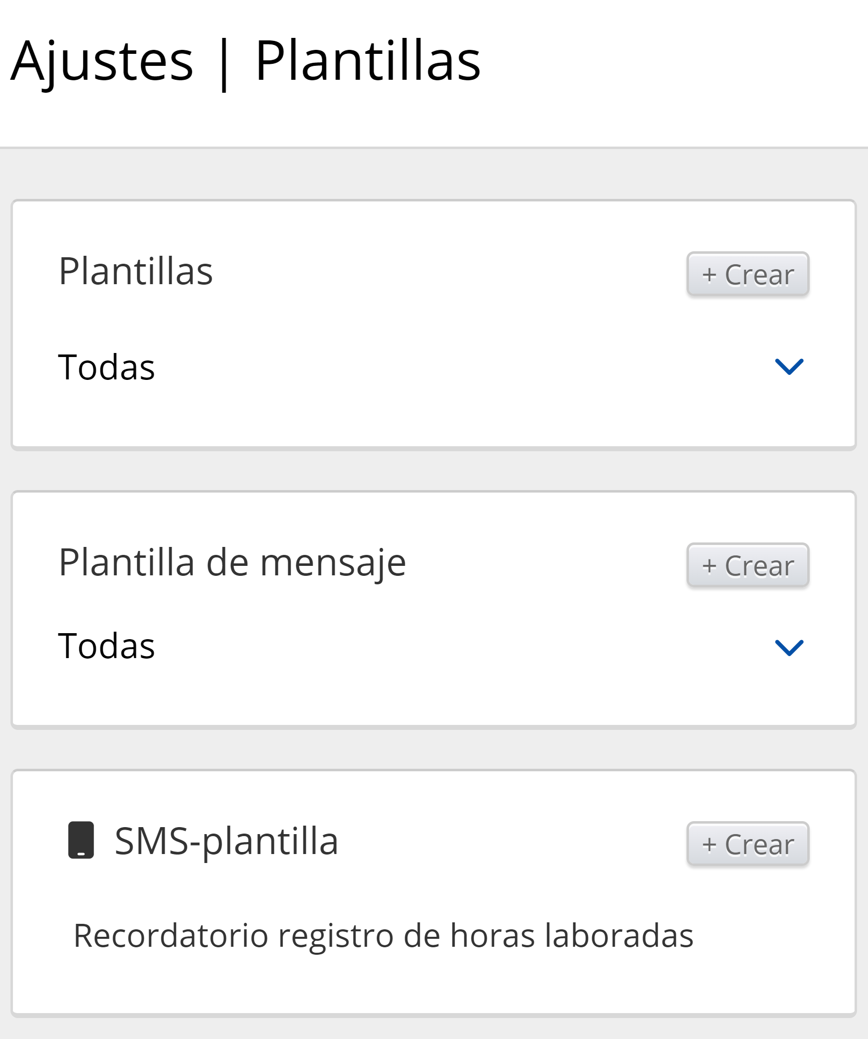Create a new Plantilla de mensaje
The width and height of the screenshot is (868, 1039).
tap(747, 566)
